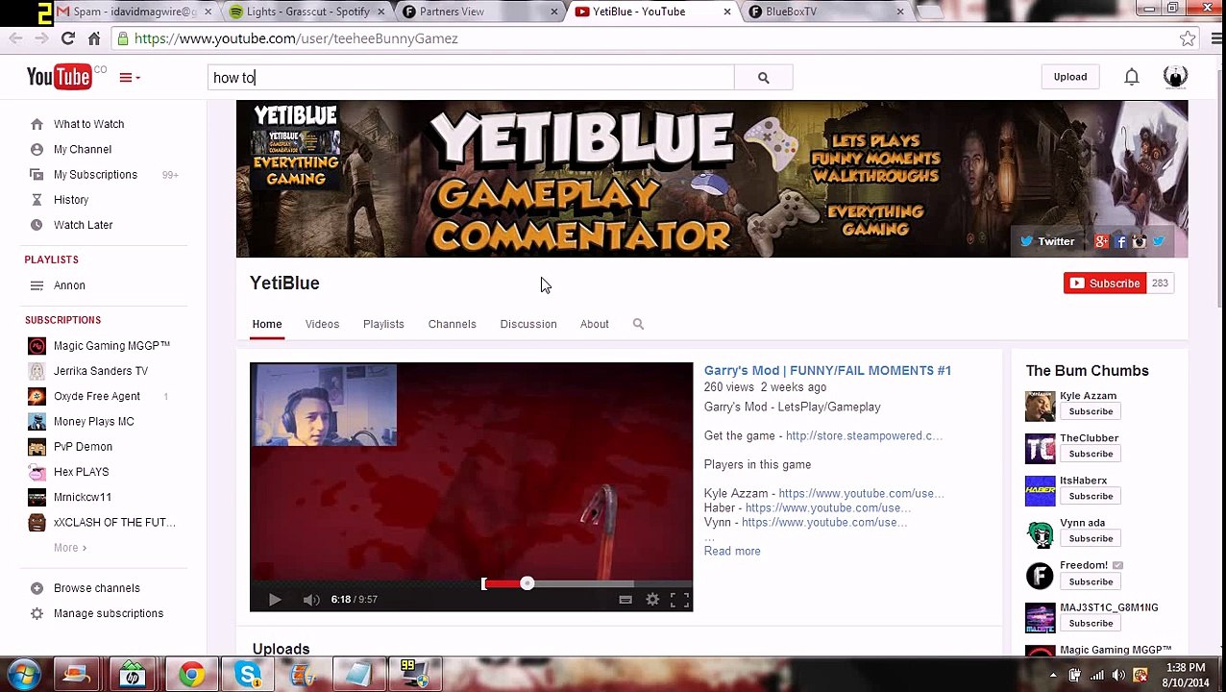The width and height of the screenshot is (1226, 692).
Task: Open Jerrika Sanders TV subscription
Action: point(101,371)
